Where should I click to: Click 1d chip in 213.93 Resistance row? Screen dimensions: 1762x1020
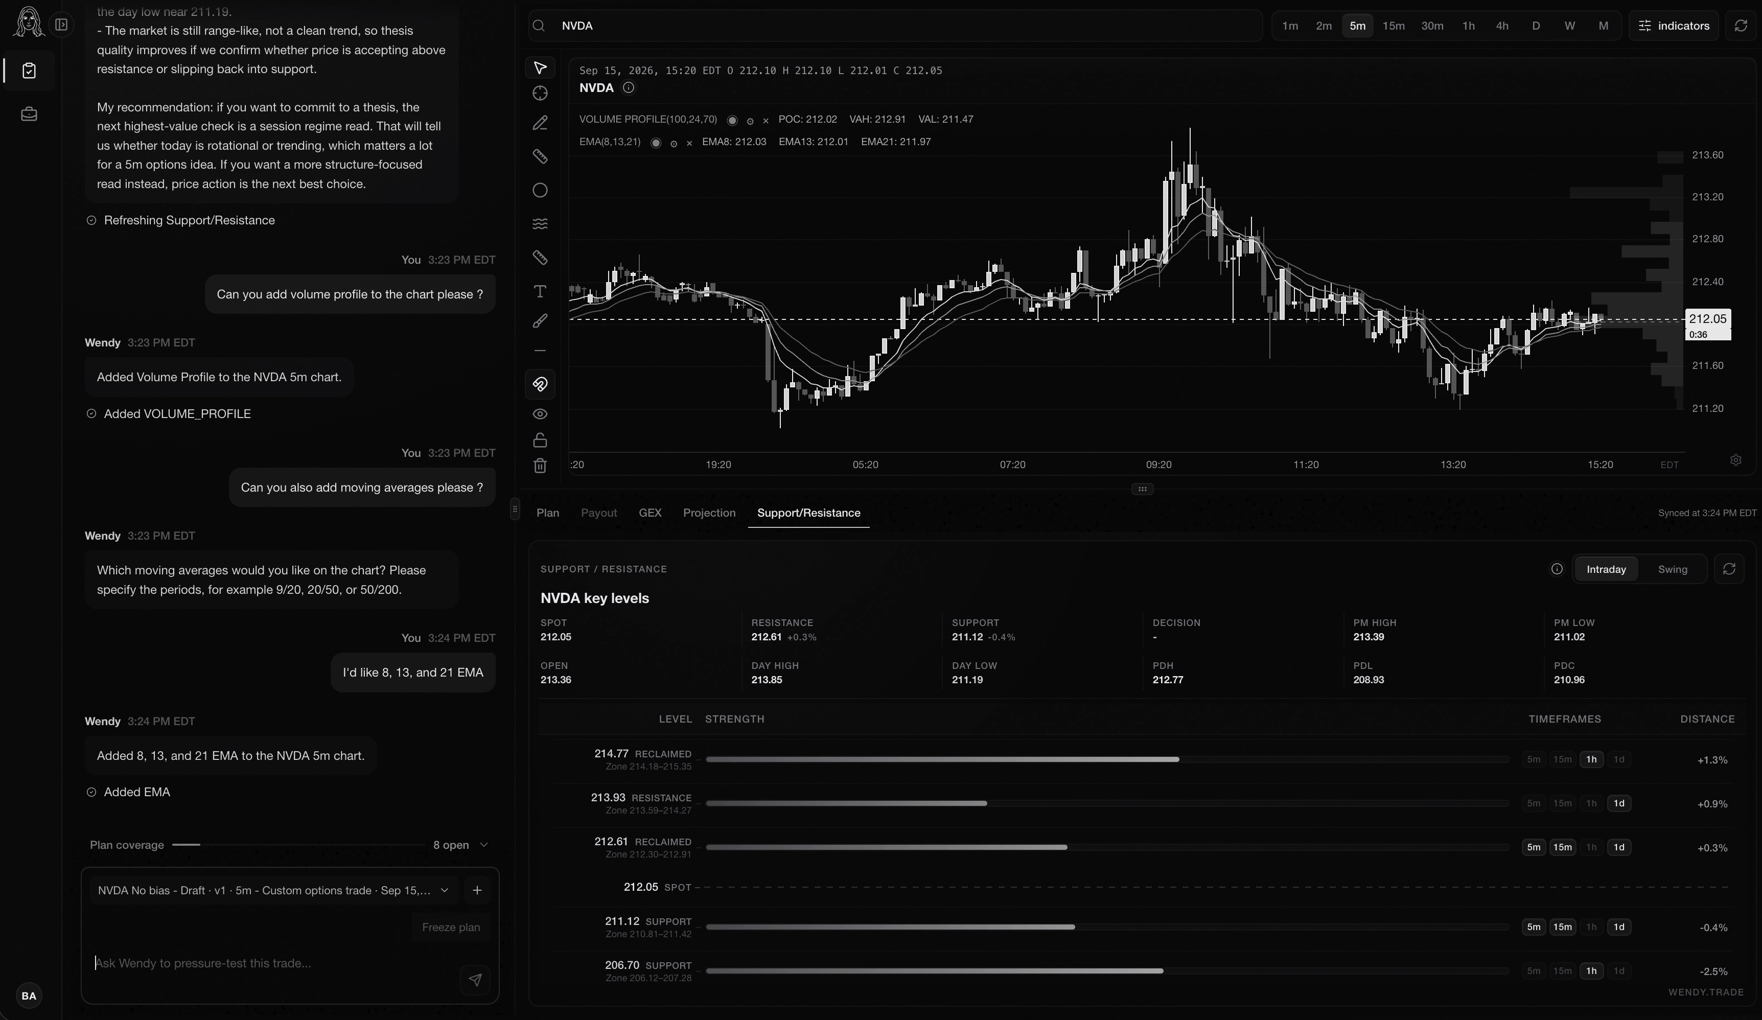(1619, 803)
